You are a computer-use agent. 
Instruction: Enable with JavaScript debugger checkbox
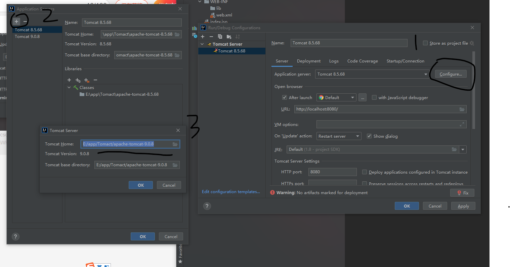pos(374,97)
